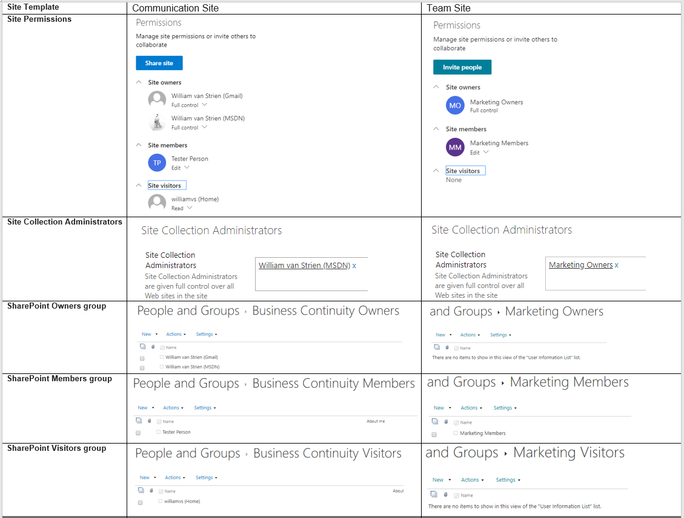Check the Marketing Members checkbox
684x518 pixels.
tap(434, 433)
